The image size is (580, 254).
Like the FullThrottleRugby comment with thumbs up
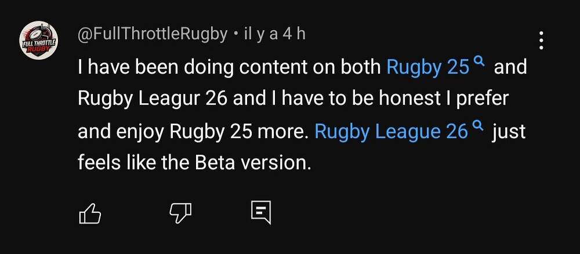click(89, 213)
